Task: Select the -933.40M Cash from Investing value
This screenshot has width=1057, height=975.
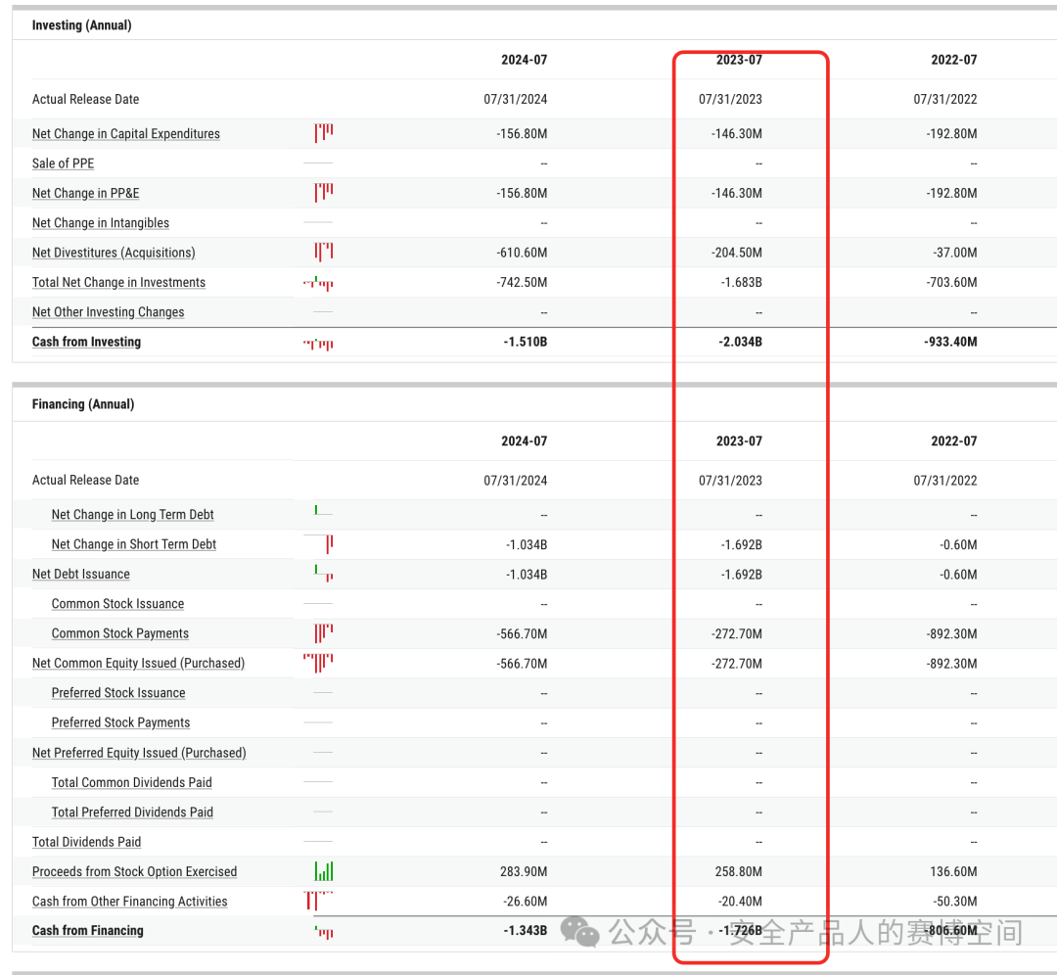Action: click(950, 342)
